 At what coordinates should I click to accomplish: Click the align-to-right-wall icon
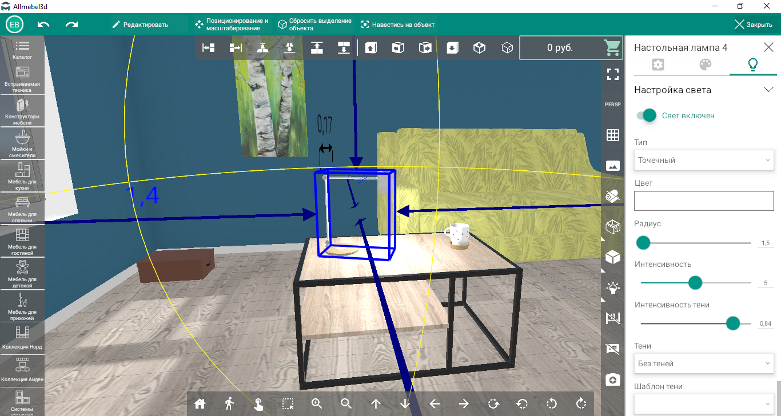point(236,48)
